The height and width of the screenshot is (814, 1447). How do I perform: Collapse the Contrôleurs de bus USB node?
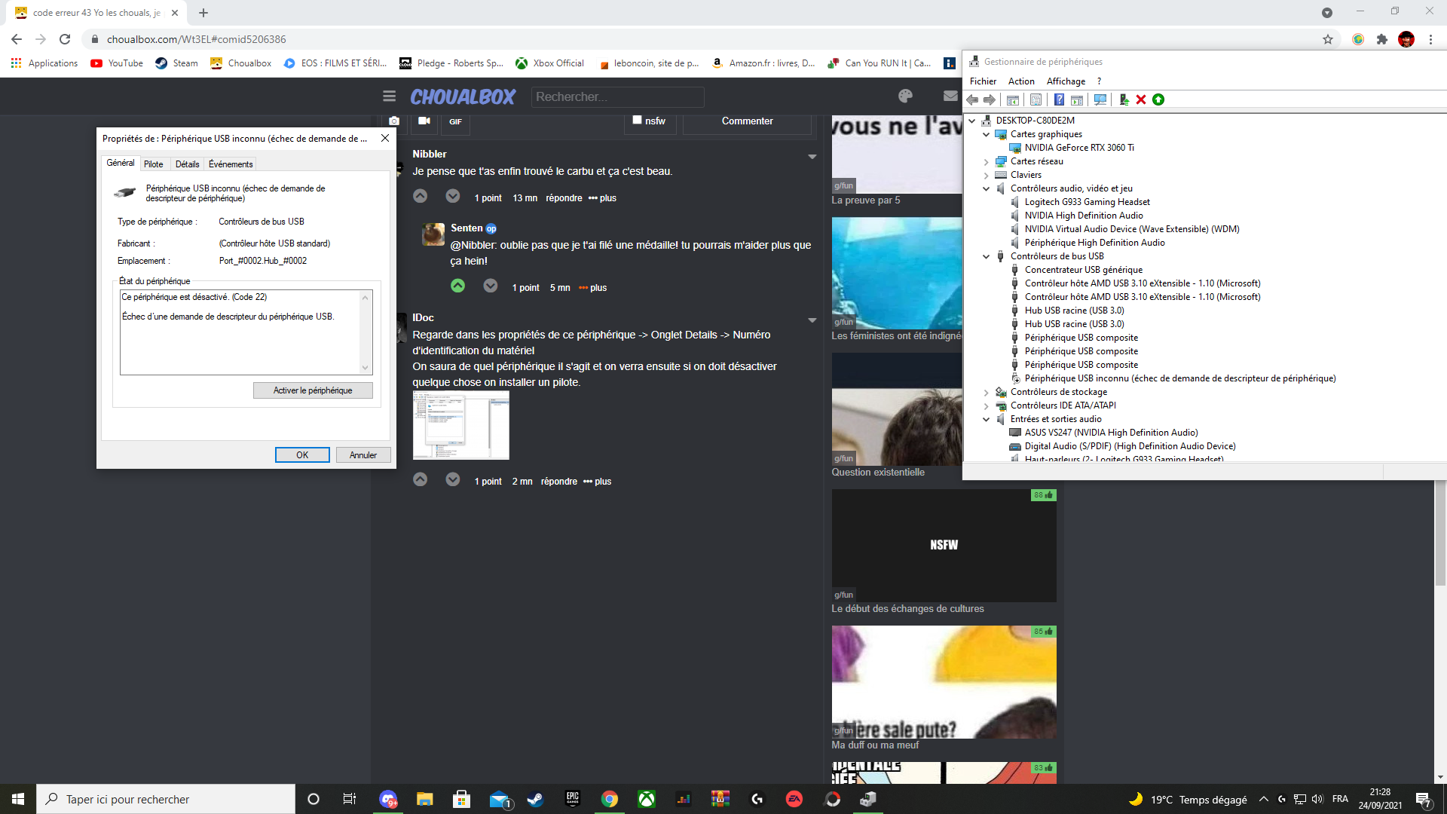986,256
